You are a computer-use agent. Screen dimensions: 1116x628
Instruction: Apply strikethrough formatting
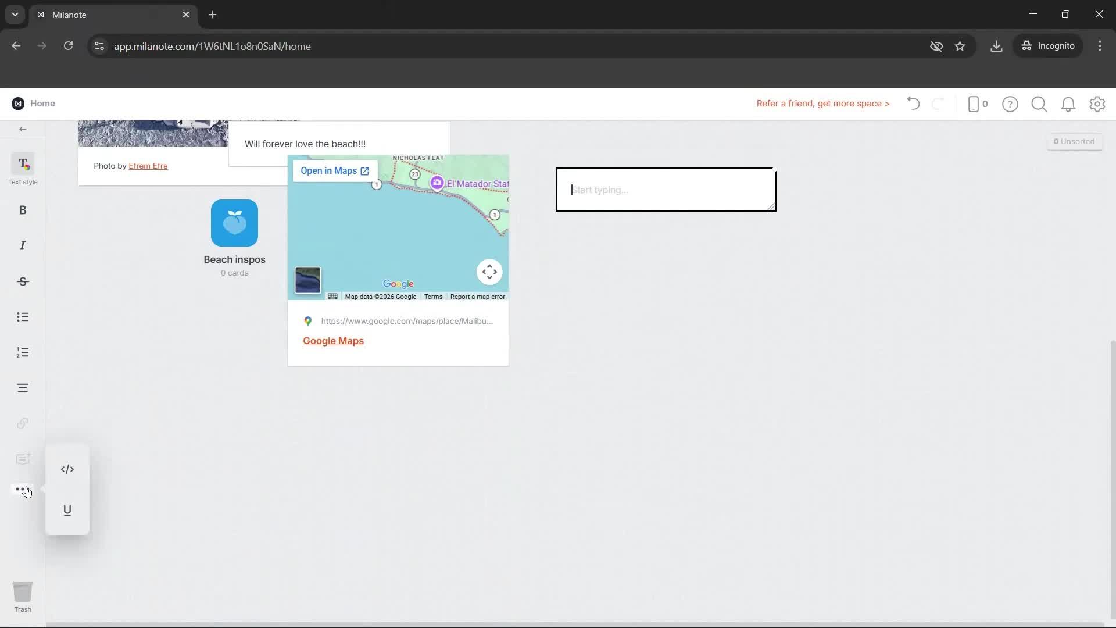[x=23, y=281]
